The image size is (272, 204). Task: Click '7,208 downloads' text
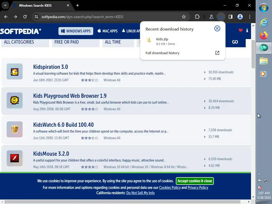(220, 130)
